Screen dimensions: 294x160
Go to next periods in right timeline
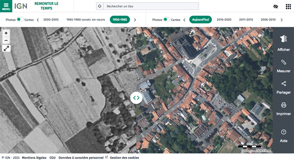pyautogui.click(x=281, y=20)
